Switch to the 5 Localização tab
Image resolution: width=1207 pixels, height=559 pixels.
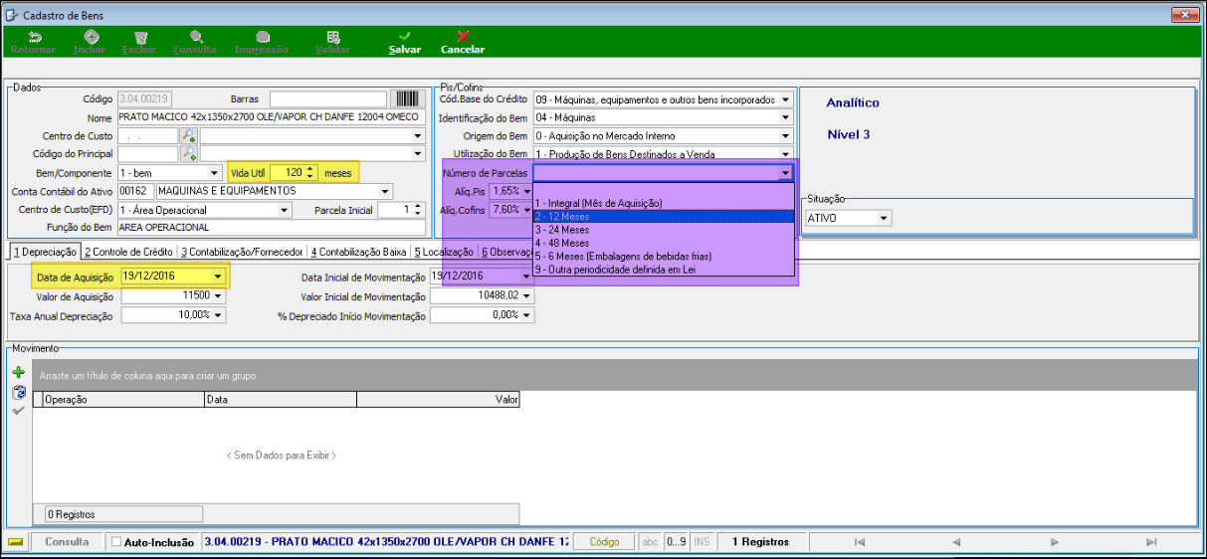444,252
